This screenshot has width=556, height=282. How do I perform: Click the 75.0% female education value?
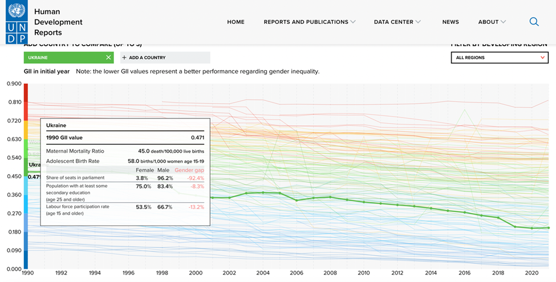(x=144, y=186)
